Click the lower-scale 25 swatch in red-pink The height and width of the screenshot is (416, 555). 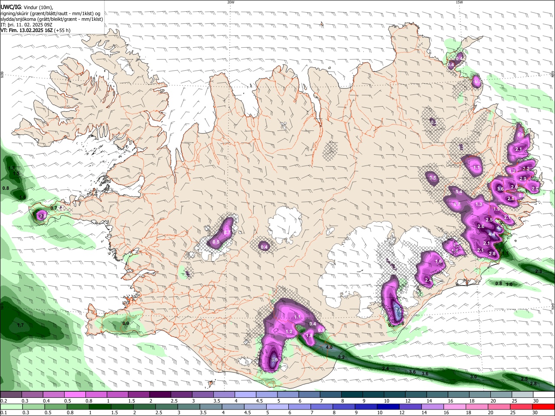point(522,406)
